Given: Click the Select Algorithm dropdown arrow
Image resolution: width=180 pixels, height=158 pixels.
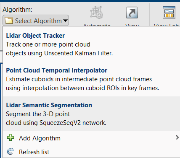Looking at the screenshot, I should tap(65, 21).
